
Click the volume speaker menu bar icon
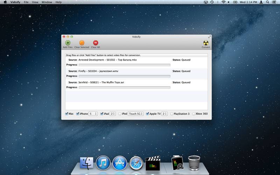[229, 2]
